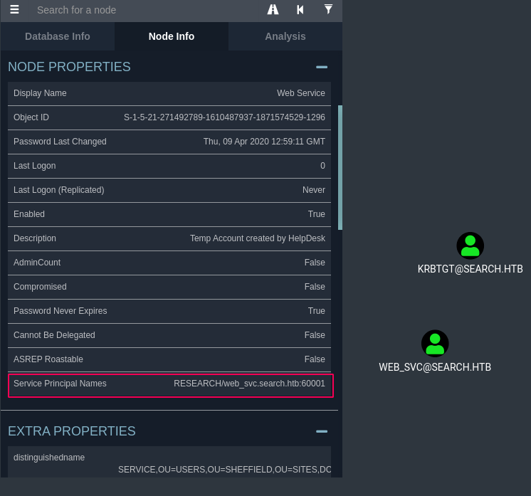
Task: Switch to the Database Info tab
Action: click(58, 36)
